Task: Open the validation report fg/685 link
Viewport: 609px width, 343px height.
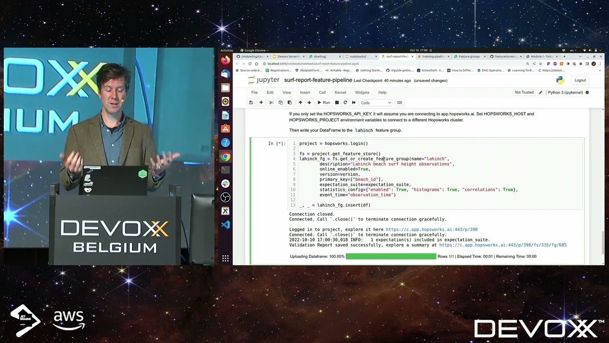Action: coord(502,245)
